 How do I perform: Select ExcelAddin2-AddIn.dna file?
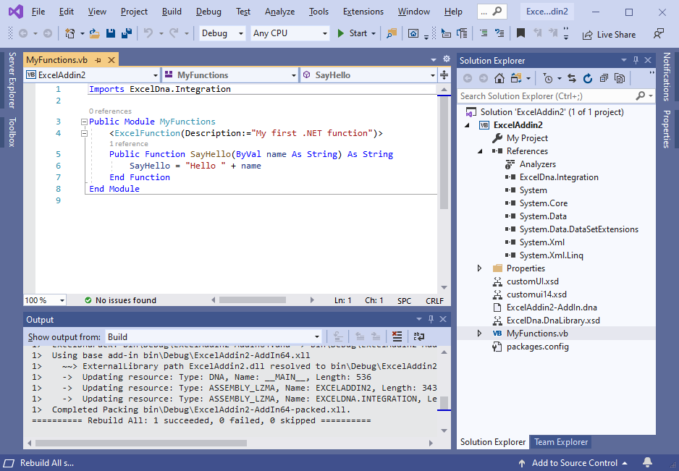[552, 307]
